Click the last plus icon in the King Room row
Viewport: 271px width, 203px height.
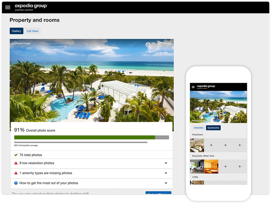pos(240,145)
